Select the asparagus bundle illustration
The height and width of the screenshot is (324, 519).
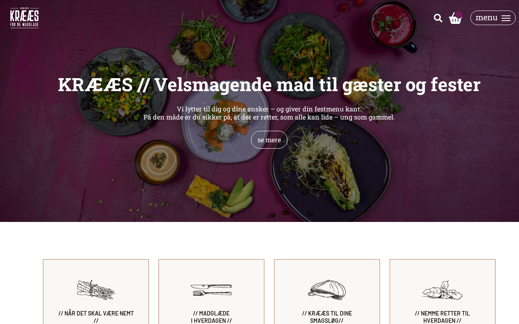tap(96, 290)
